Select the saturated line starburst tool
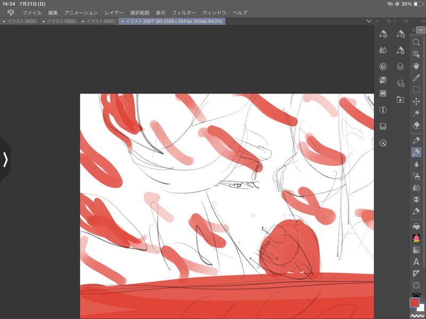 point(416,286)
